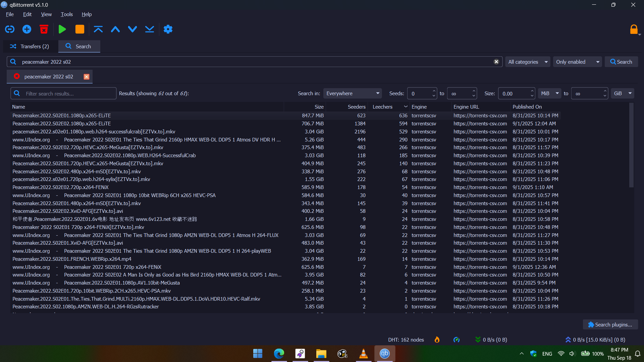This screenshot has height=362, width=644.
Task: Open the GiB size unit dropdown
Action: pyautogui.click(x=623, y=94)
